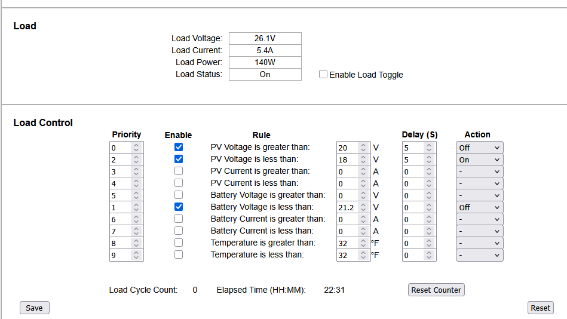567x319 pixels.
Task: Focus Delay field for Temperature greater than
Action: coord(419,243)
